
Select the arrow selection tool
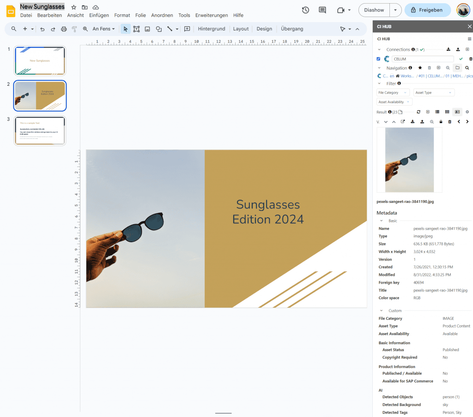pos(126,29)
